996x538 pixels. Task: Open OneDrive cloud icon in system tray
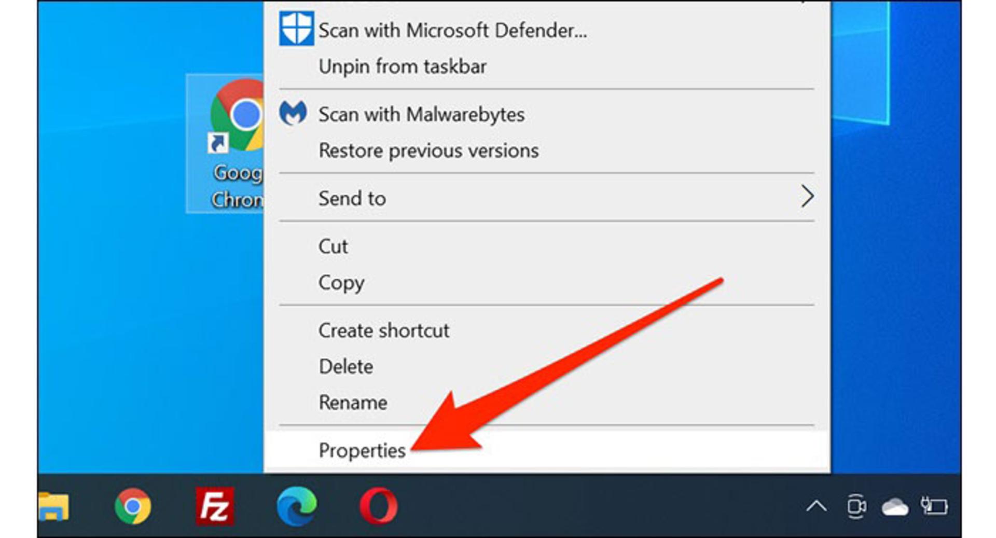pos(895,507)
